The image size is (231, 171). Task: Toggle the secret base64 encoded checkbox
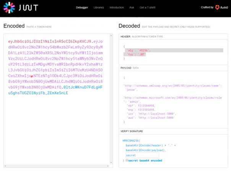coord(127,160)
